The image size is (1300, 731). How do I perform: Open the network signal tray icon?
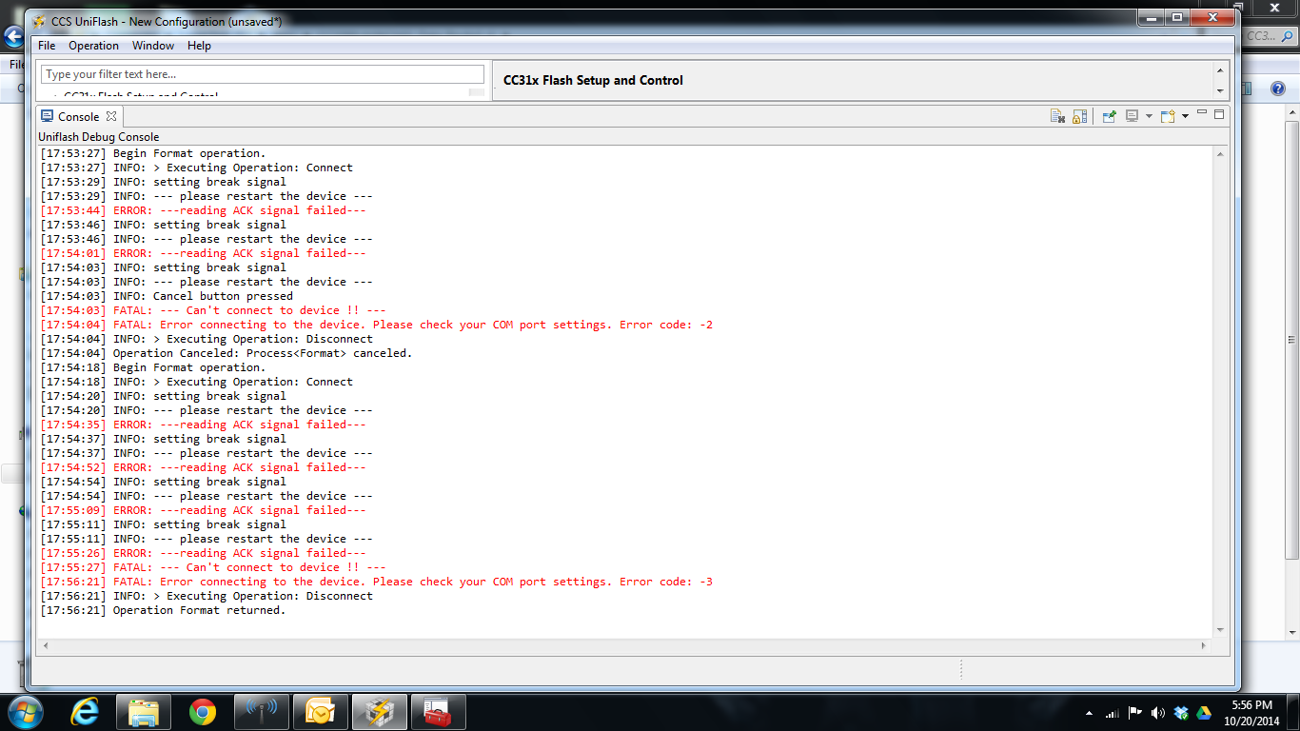(x=1112, y=713)
